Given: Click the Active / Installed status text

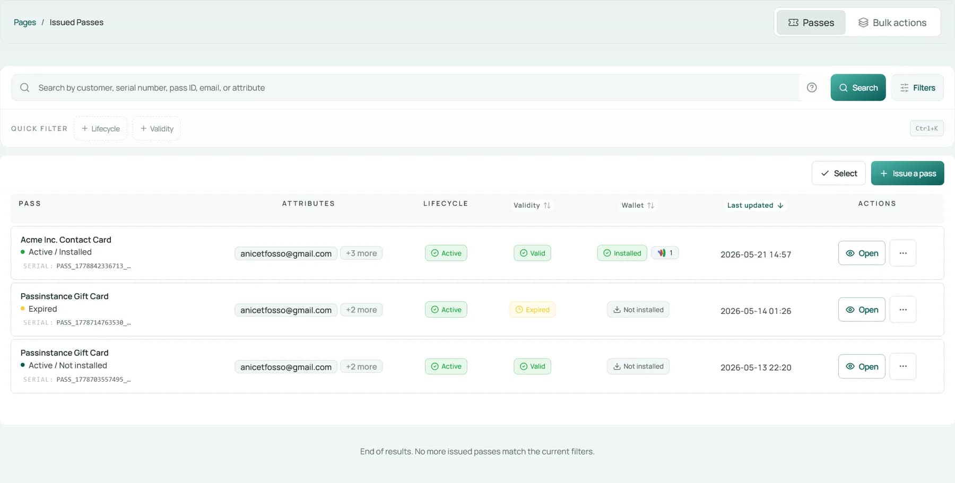Looking at the screenshot, I should pos(60,252).
